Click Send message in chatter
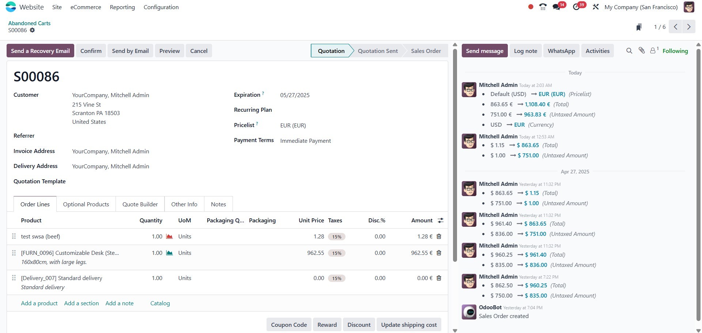Screen dimensions: 702x333 point(484,51)
